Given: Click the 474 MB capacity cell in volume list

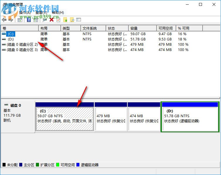Looking at the screenshot, I should pos(137,50).
